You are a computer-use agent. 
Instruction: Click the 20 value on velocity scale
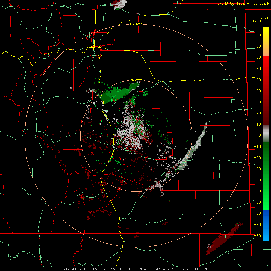tap(259, 113)
